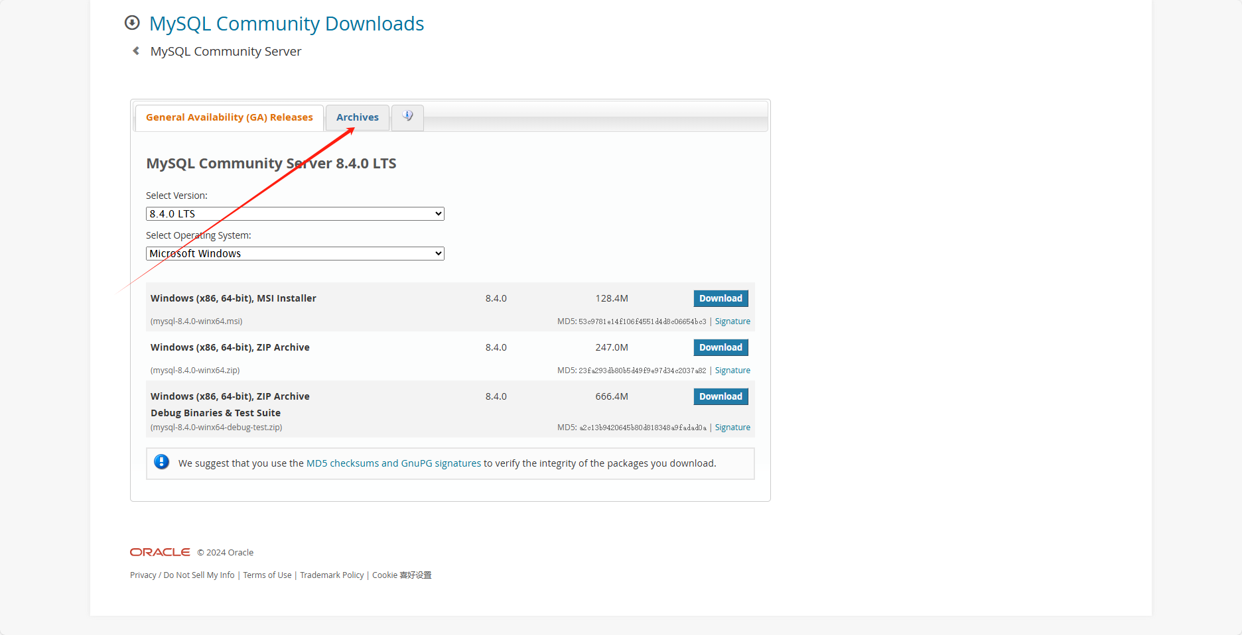
Task: Select General Availability (GA) Releases tab
Action: 230,117
